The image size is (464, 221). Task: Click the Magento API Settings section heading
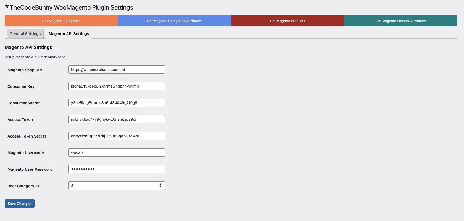pyautogui.click(x=28, y=47)
